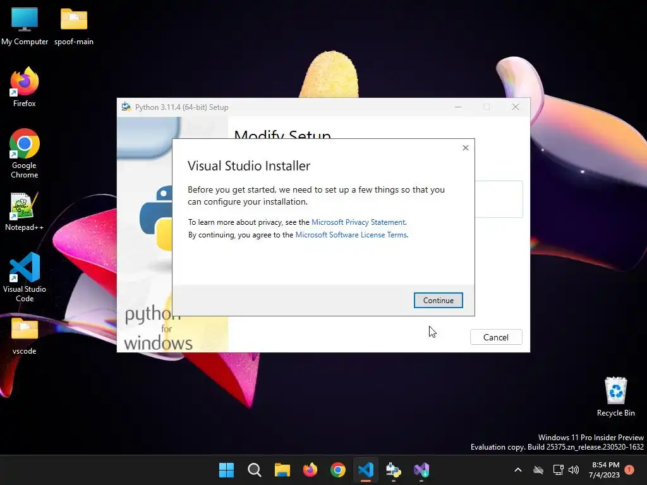Close the Visual Studio Installer dialog
This screenshot has width=647, height=485.
[466, 148]
